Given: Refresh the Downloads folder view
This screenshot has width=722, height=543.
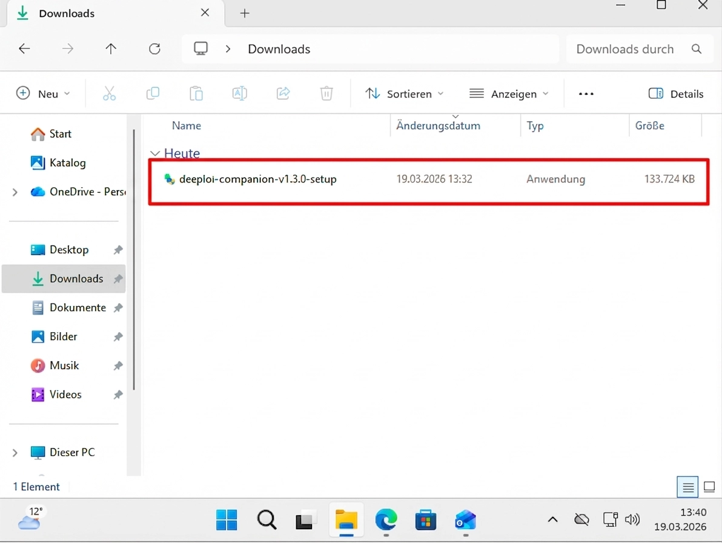Looking at the screenshot, I should tap(154, 48).
